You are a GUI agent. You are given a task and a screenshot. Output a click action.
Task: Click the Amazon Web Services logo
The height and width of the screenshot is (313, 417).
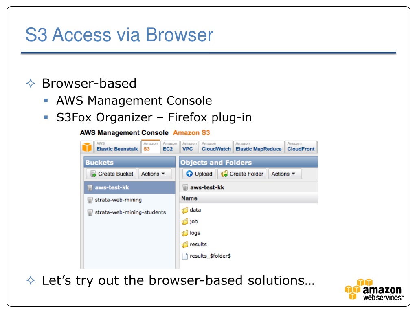click(x=374, y=290)
